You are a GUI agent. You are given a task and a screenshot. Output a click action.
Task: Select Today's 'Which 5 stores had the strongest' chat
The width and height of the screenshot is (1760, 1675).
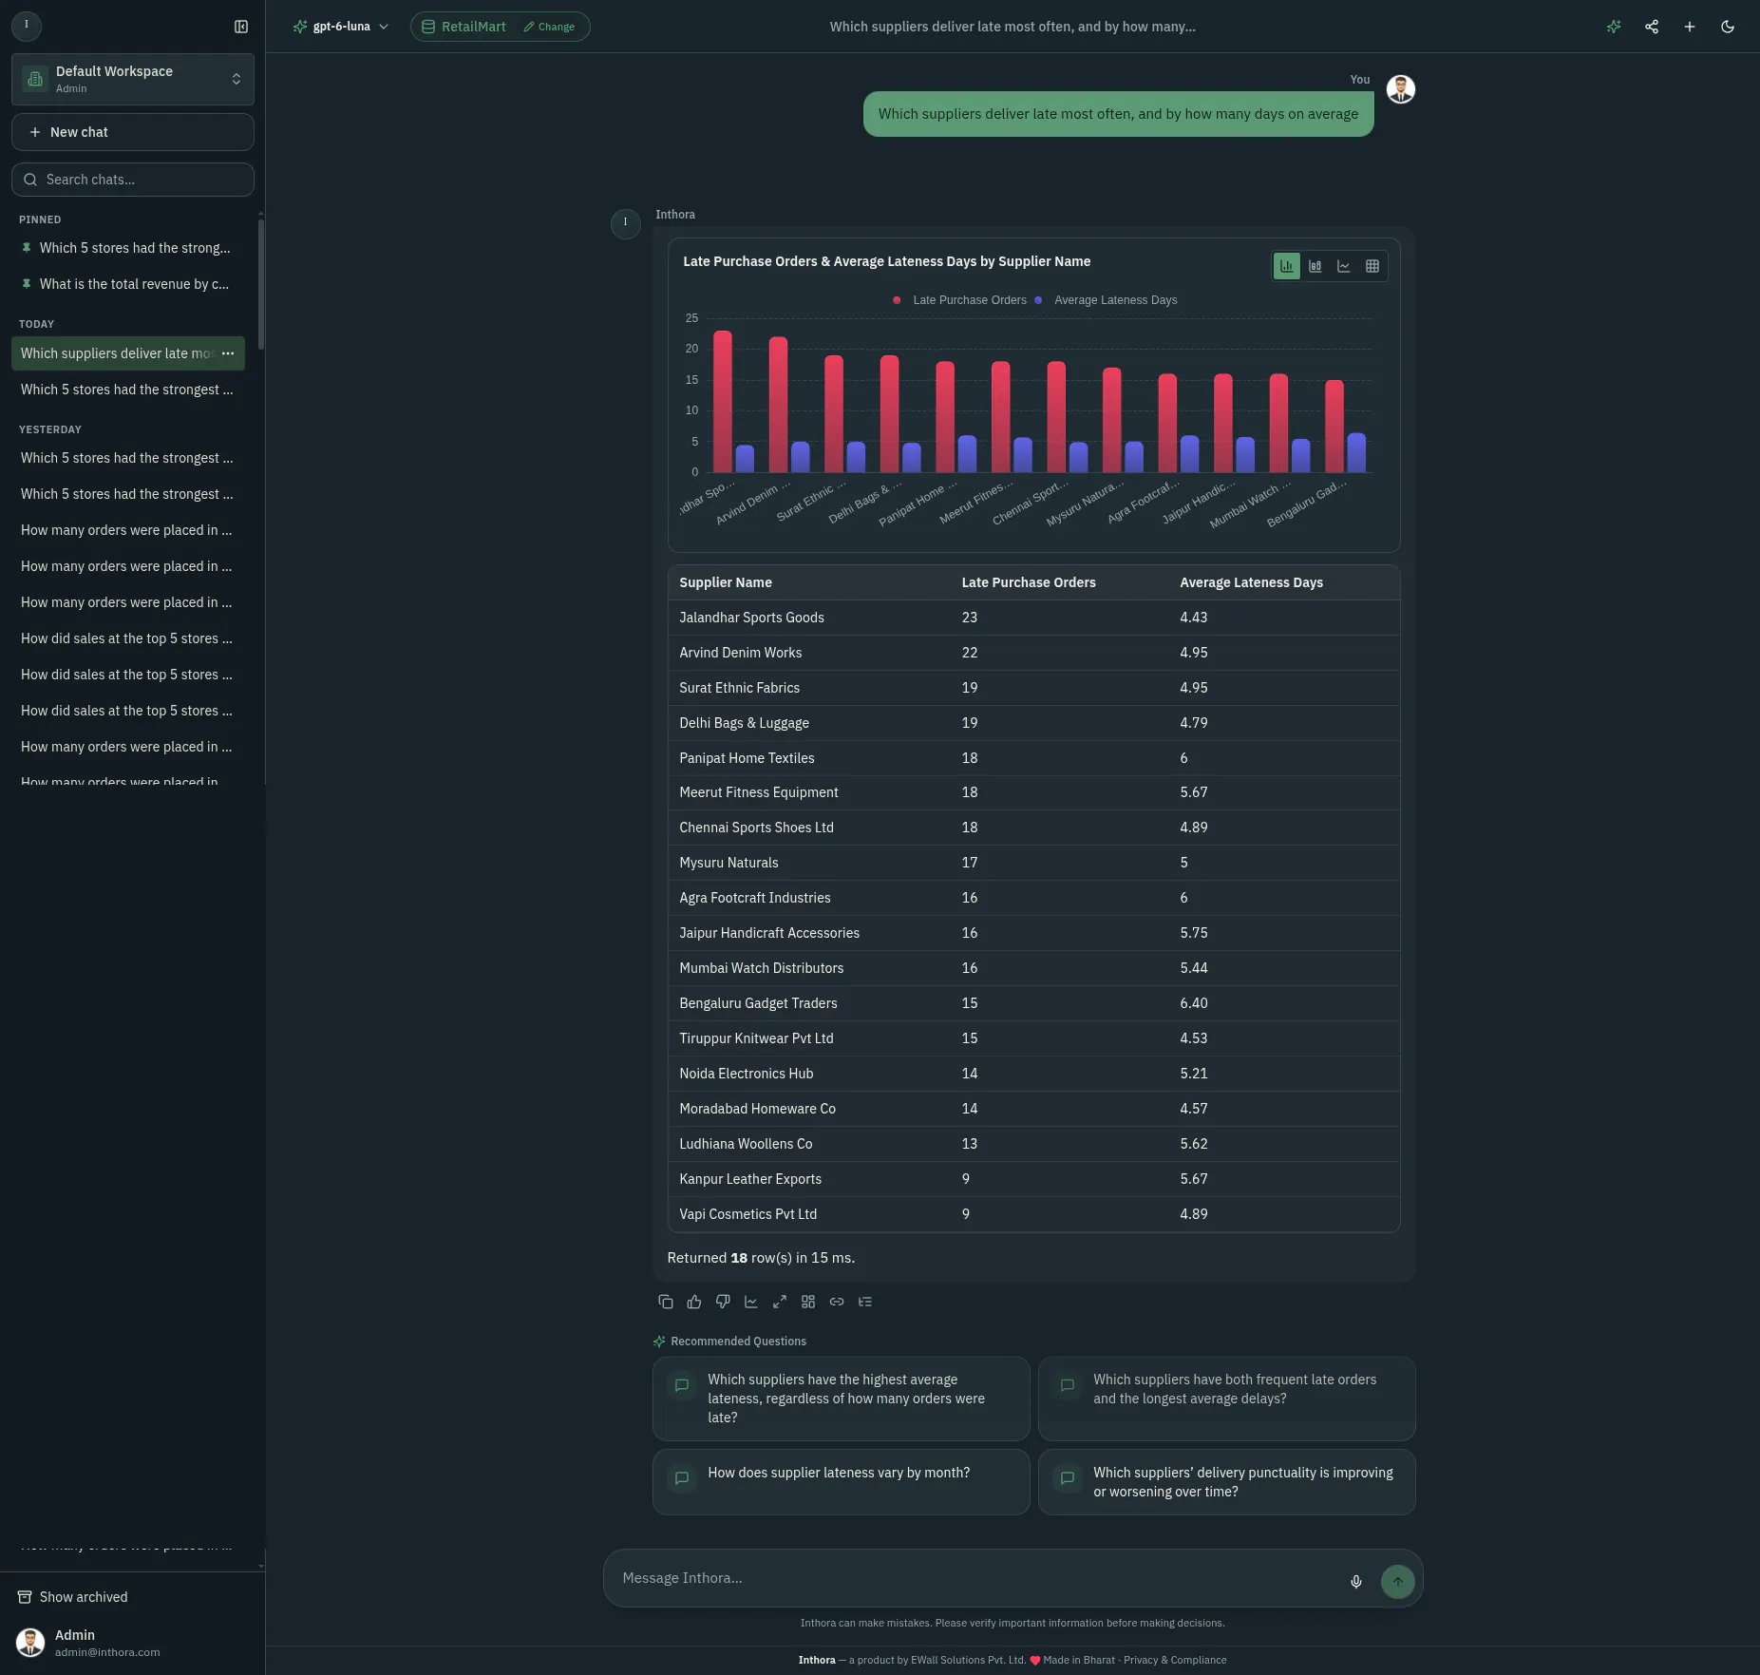[x=126, y=390]
